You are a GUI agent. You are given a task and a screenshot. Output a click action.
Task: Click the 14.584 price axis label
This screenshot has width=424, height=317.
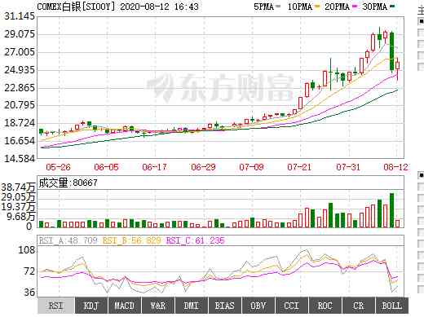pos(20,158)
